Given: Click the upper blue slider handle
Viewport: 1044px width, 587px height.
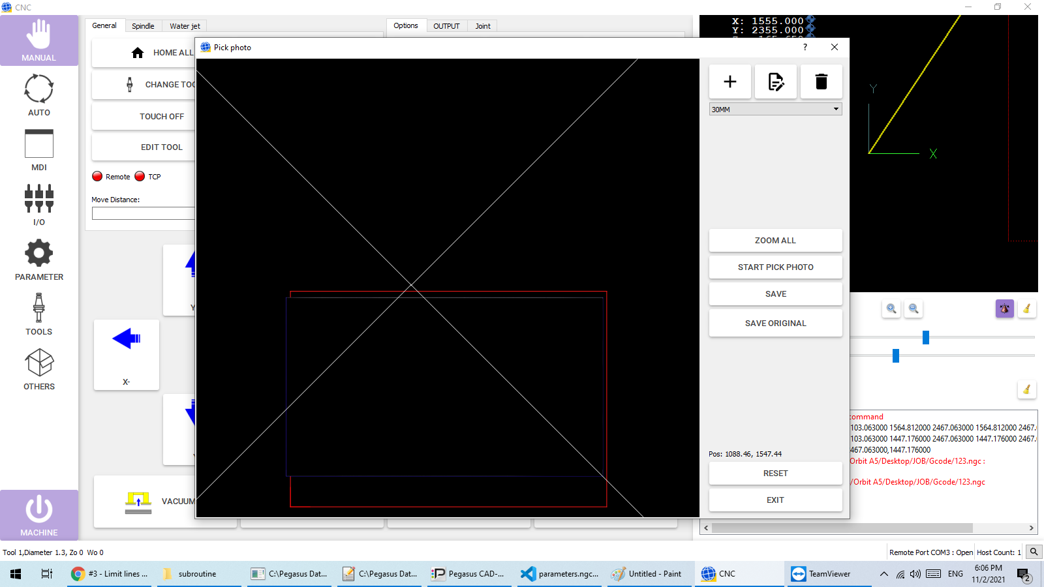Looking at the screenshot, I should (x=925, y=337).
